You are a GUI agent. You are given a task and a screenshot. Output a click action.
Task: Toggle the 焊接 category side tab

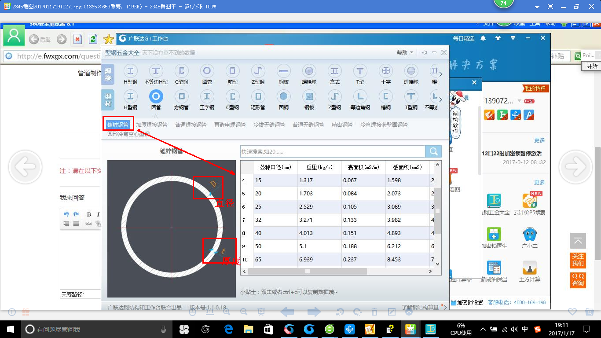pyautogui.click(x=108, y=74)
